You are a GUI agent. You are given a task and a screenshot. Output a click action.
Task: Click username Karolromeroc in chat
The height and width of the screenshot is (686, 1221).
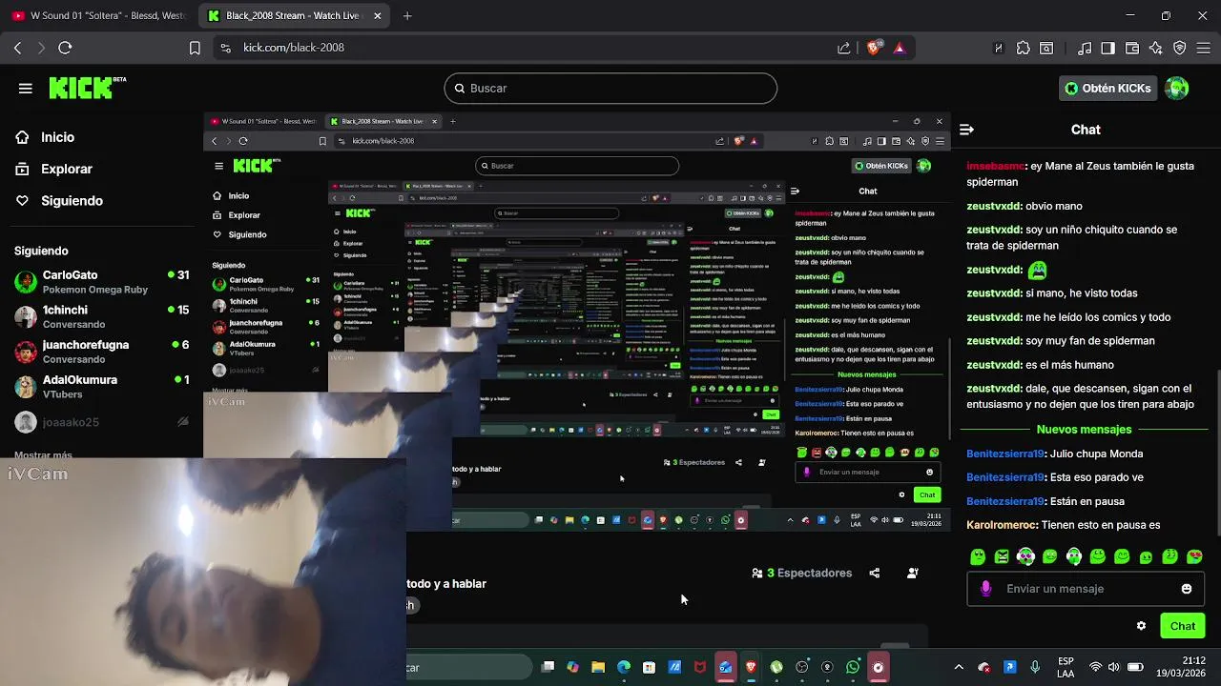[x=1002, y=525]
